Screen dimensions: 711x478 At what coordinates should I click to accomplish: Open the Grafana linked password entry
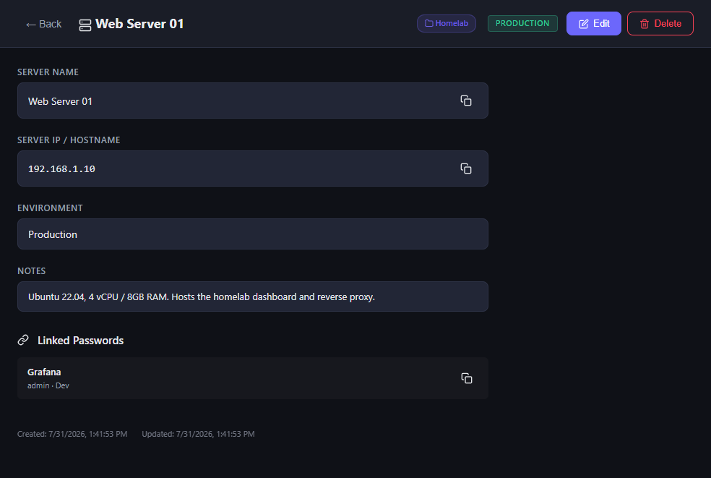[253, 378]
